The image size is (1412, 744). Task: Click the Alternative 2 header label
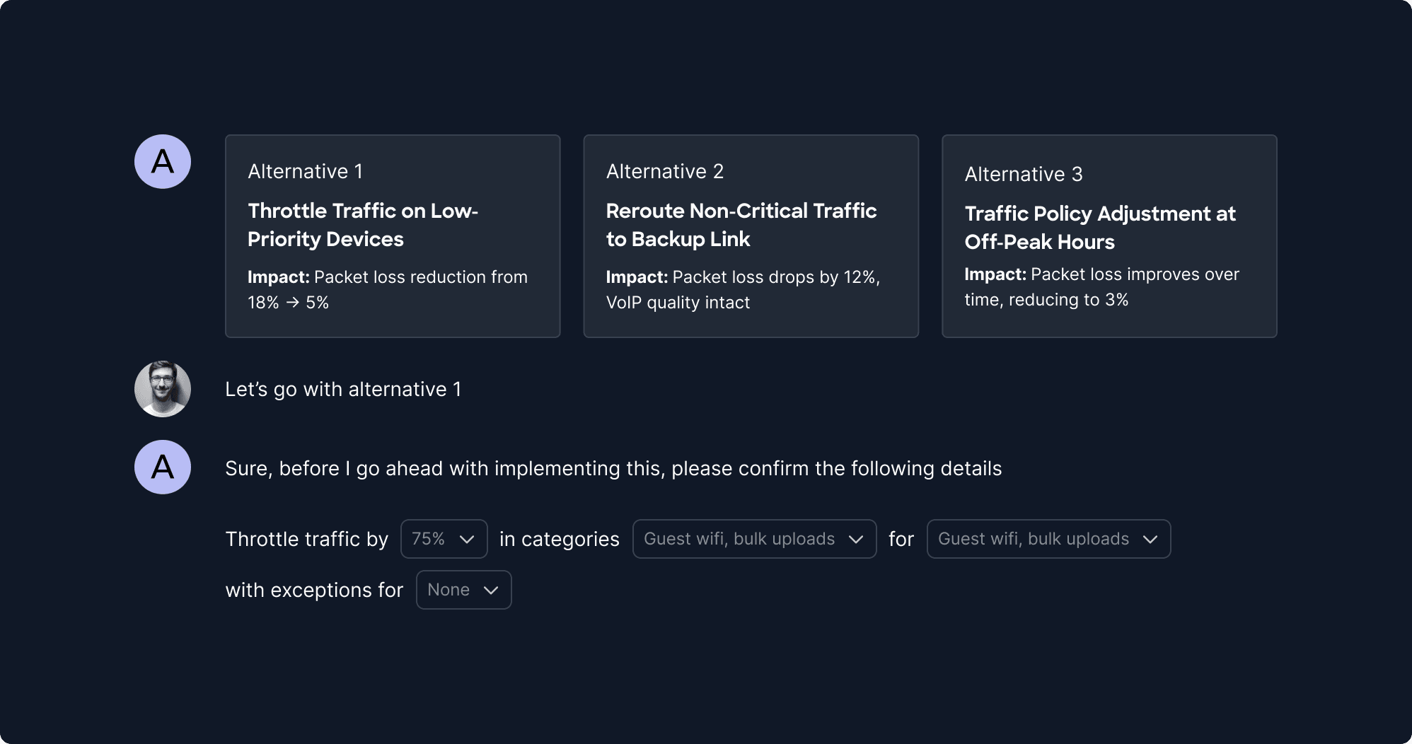click(664, 171)
